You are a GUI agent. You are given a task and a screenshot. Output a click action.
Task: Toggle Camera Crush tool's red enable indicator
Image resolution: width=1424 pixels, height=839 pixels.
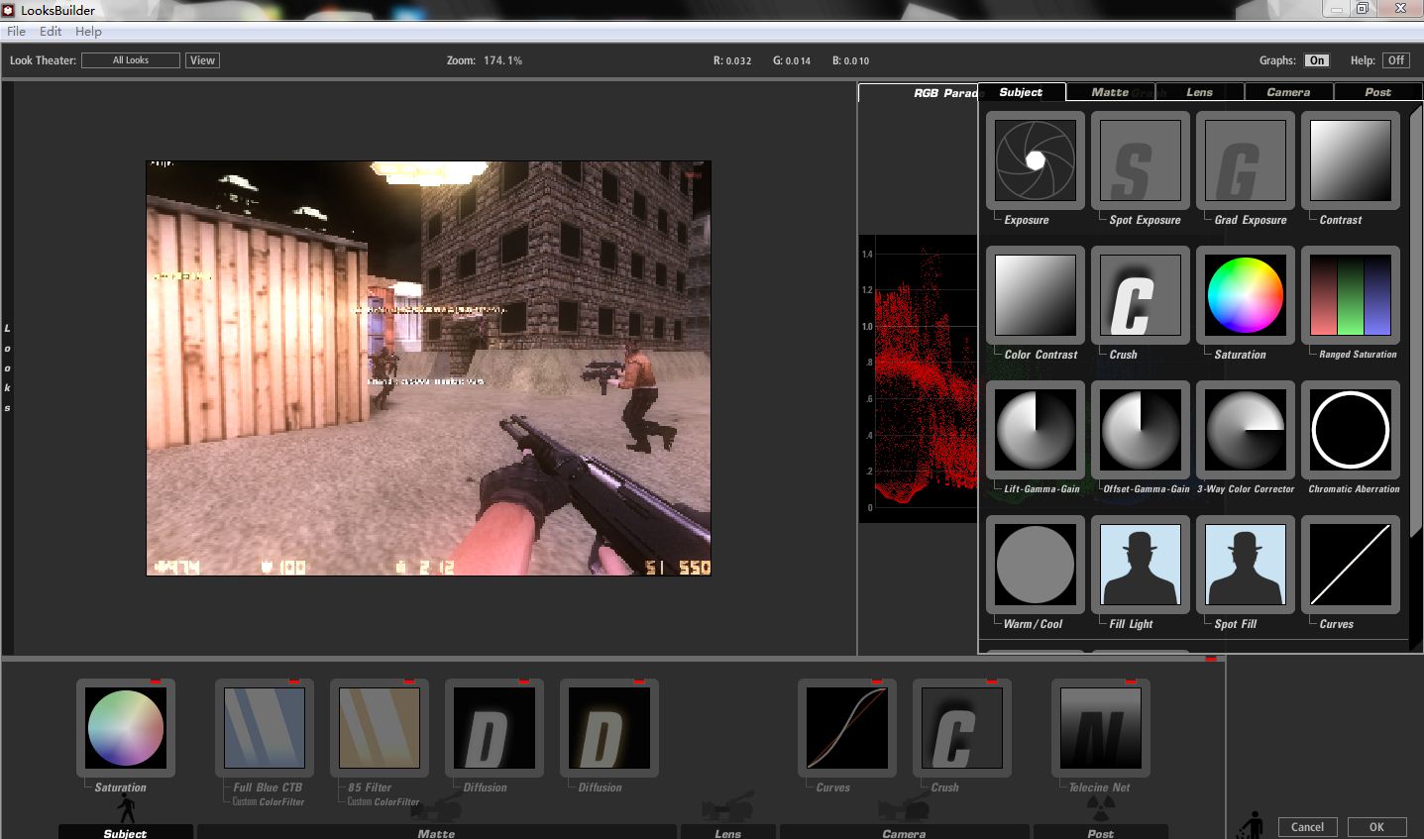[992, 682]
